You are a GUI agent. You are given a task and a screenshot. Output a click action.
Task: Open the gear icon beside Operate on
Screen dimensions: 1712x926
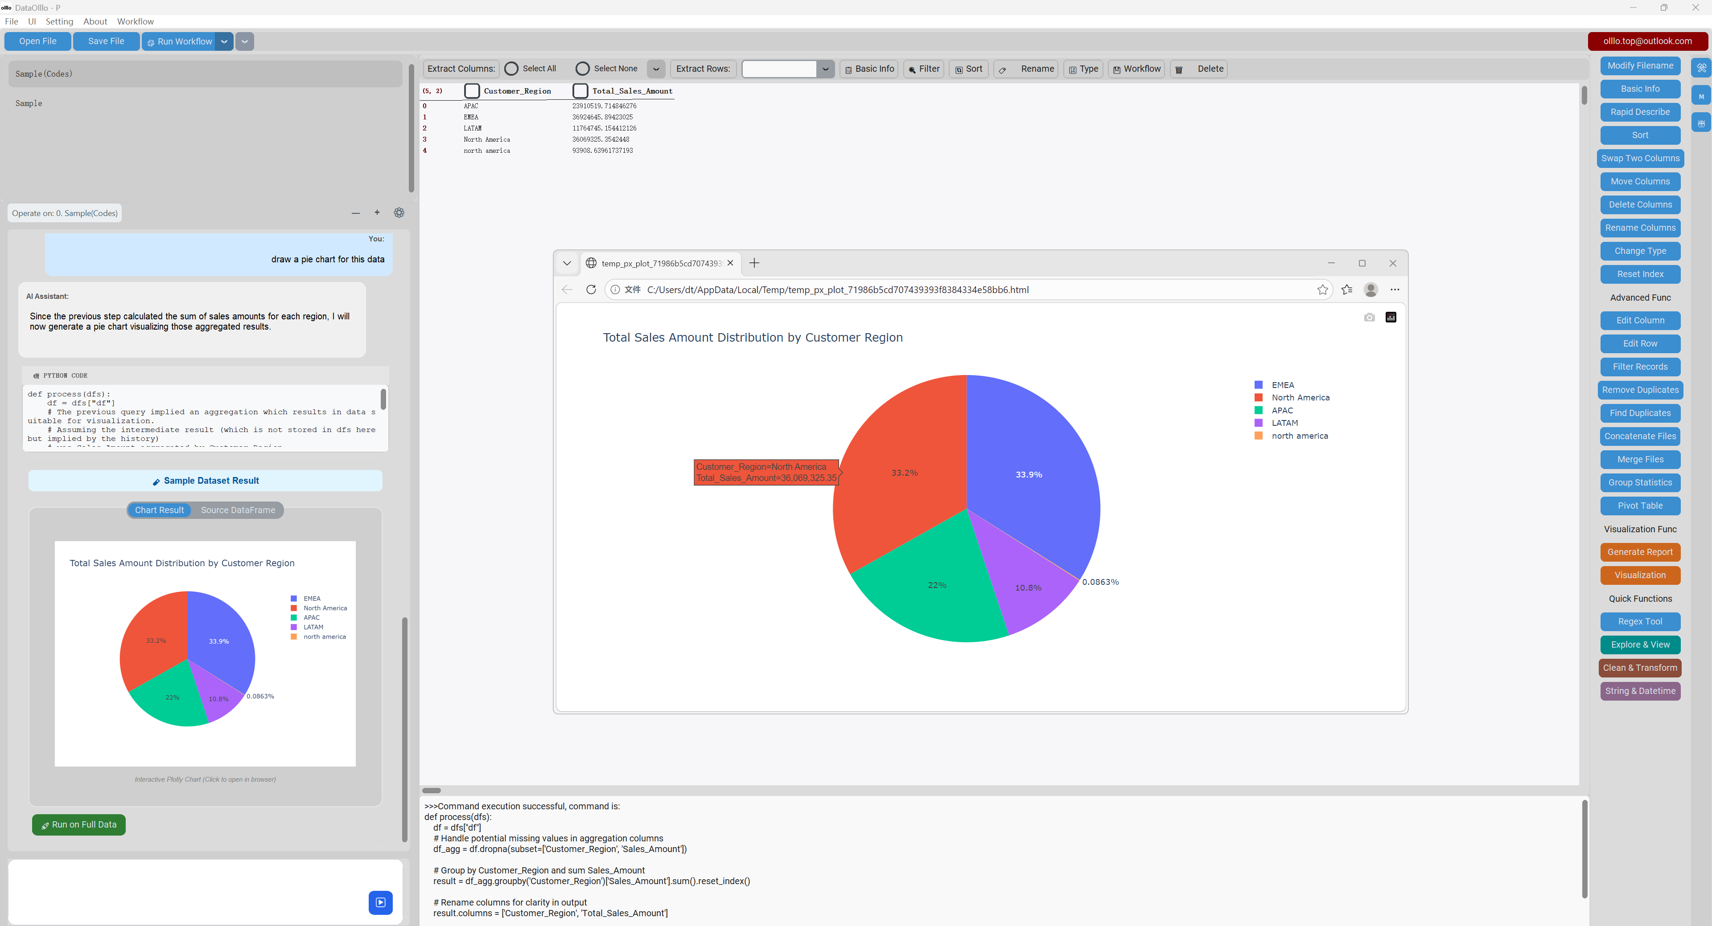click(x=399, y=212)
